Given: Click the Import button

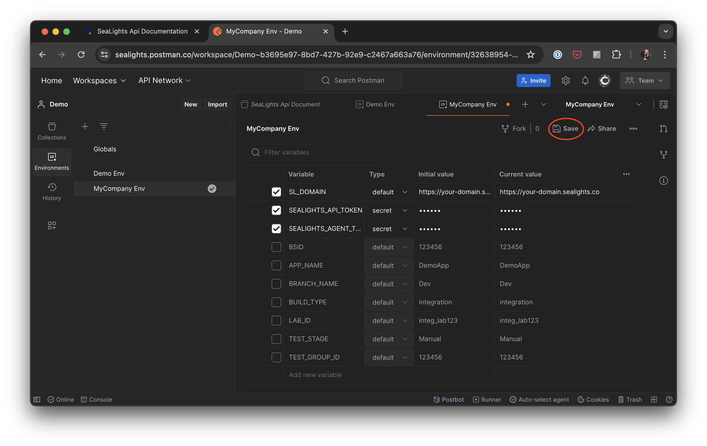Looking at the screenshot, I should coord(217,104).
